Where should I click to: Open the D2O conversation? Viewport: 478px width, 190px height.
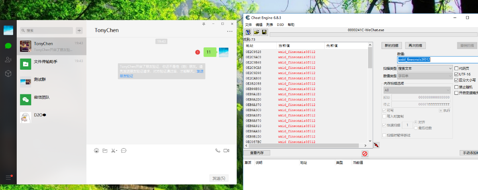click(51, 117)
